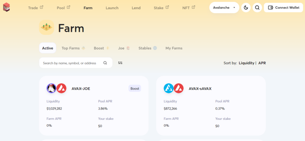305x141 pixels.
Task: Toggle dark mode with moon icon
Action: tap(246, 8)
